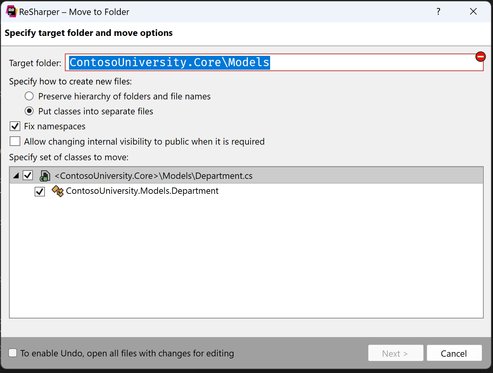The height and width of the screenshot is (373, 493).
Task: Uncheck the Department.cs file checkbox
Action: [x=28, y=175]
